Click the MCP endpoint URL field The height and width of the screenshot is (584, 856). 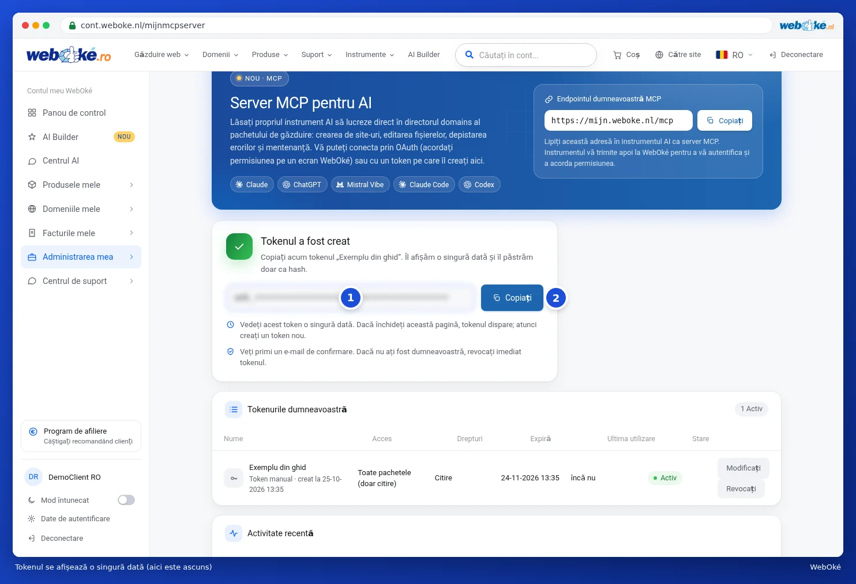point(618,120)
